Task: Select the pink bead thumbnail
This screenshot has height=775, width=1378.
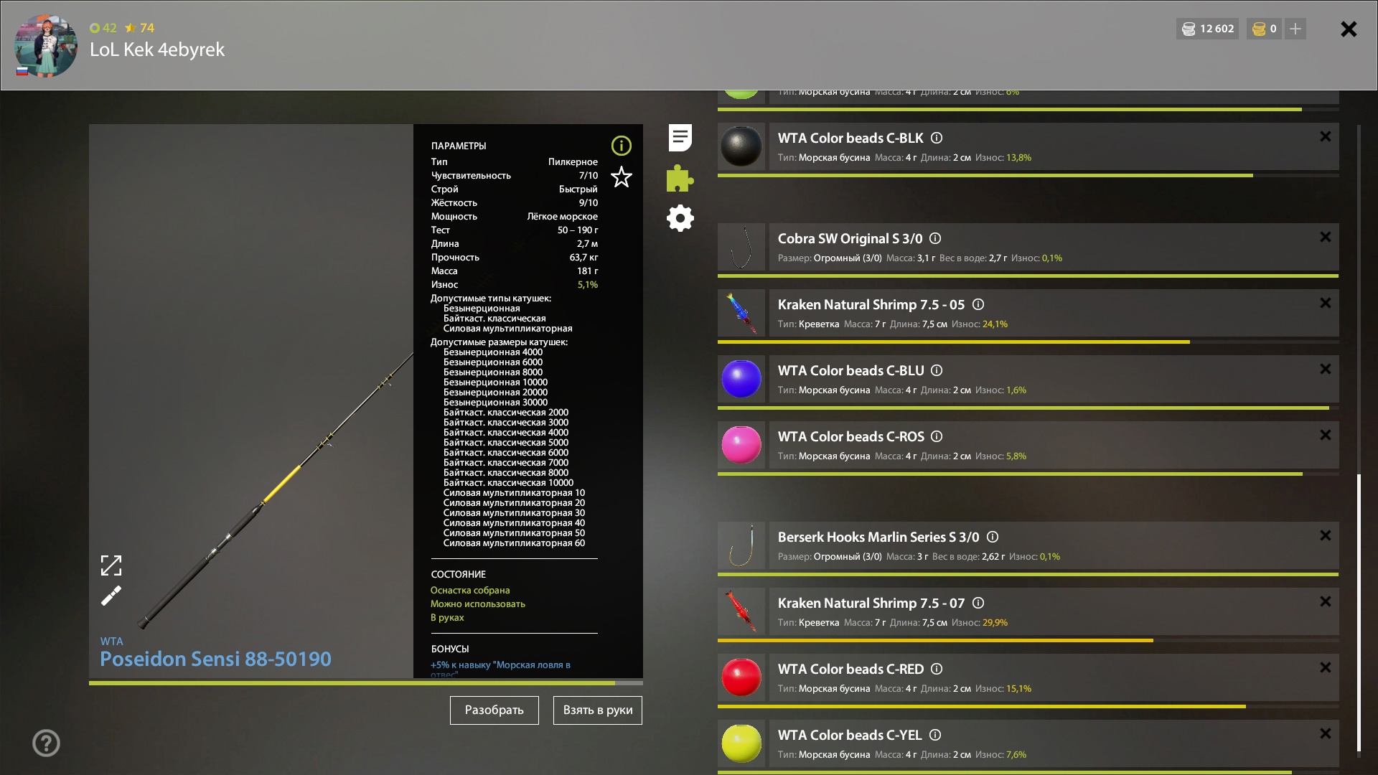Action: pos(741,445)
